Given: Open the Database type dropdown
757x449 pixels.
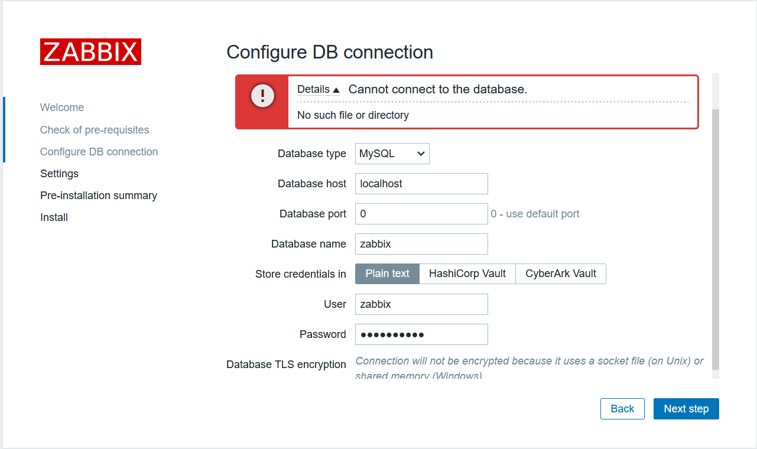Looking at the screenshot, I should click(x=392, y=154).
